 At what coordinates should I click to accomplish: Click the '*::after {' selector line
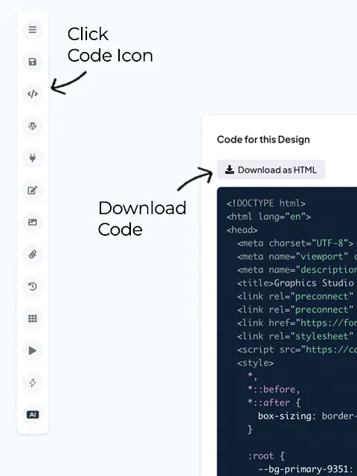click(274, 402)
